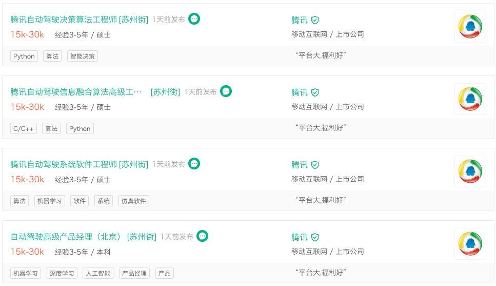Select the 仿真软件 tag
496x286 pixels.
[134, 201]
